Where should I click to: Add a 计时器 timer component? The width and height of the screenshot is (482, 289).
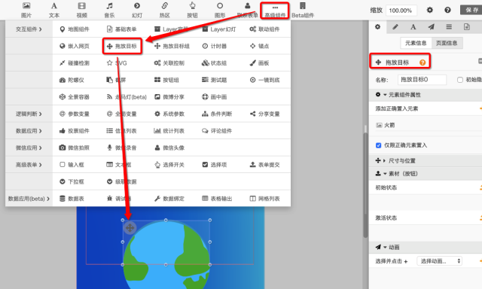(214, 46)
